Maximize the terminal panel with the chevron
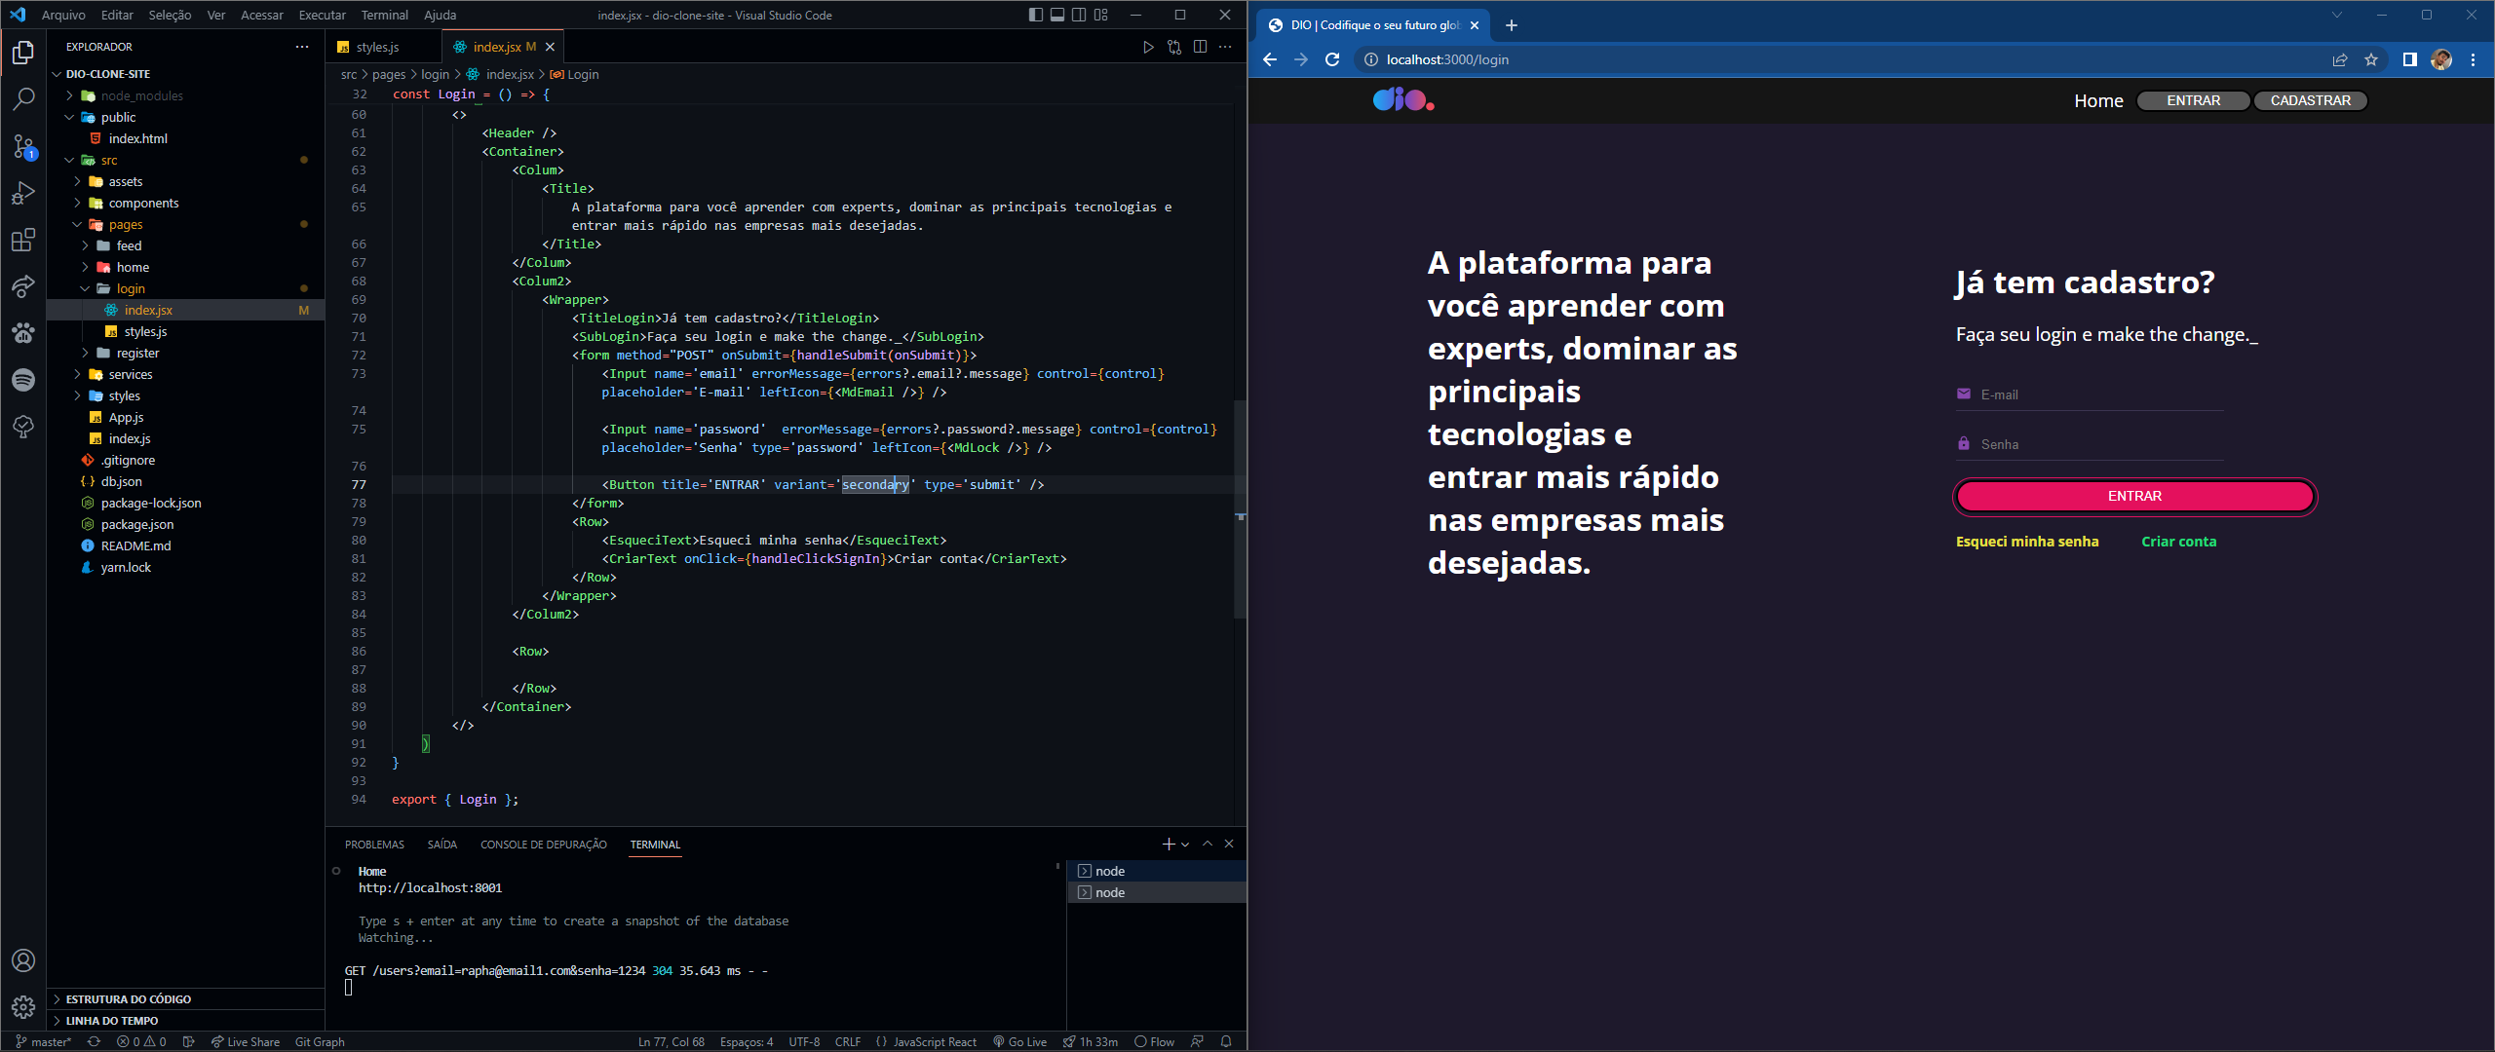Viewport: 2495px width, 1052px height. (1207, 844)
